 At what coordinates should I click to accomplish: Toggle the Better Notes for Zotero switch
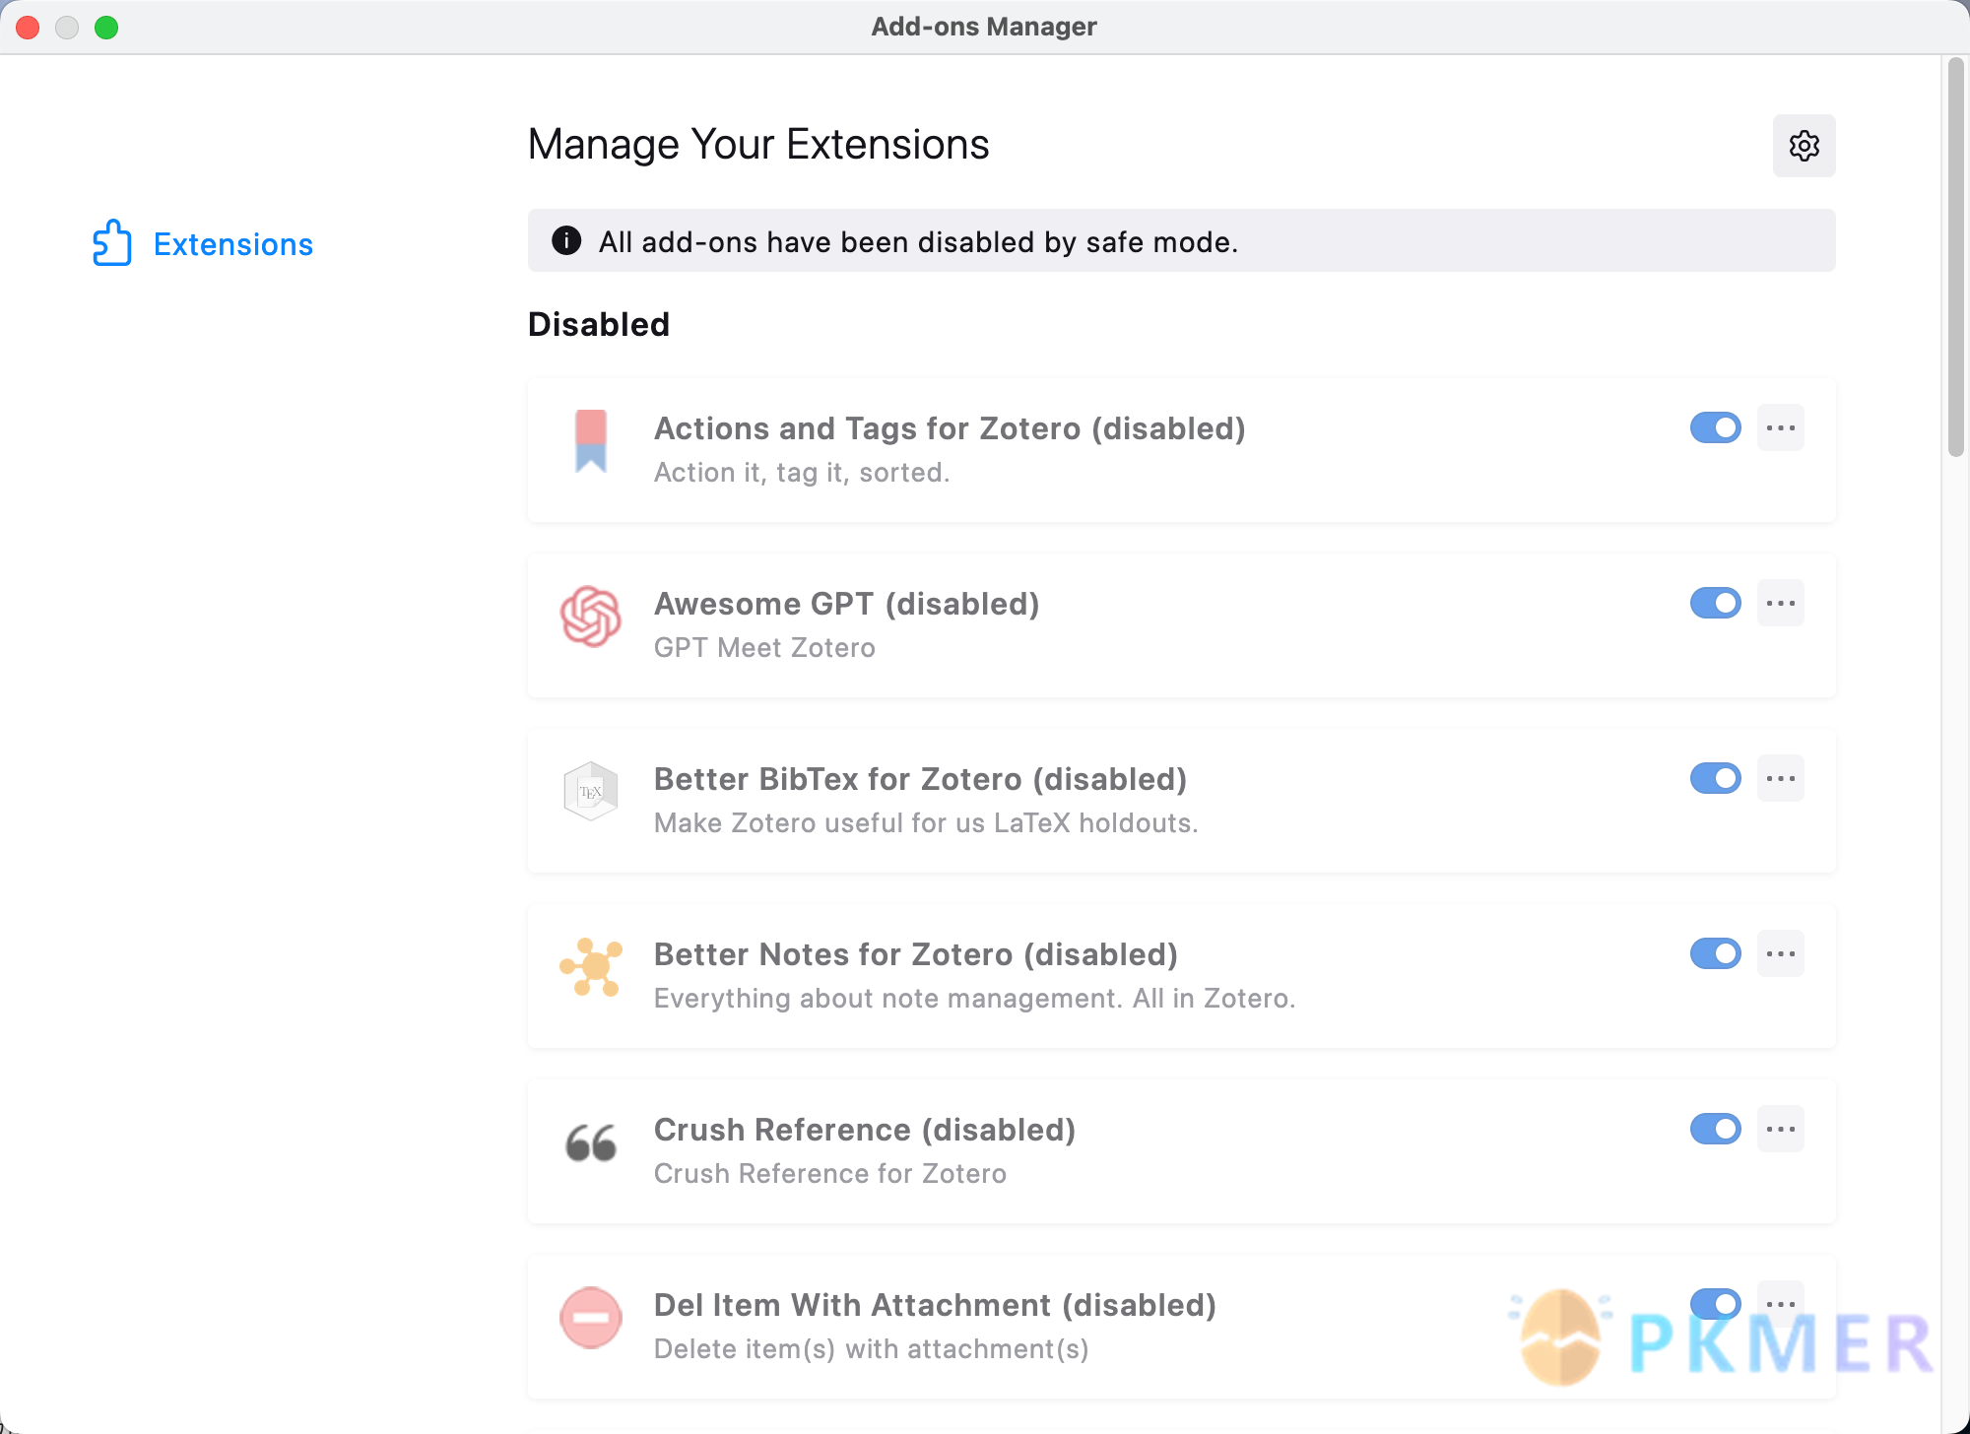1715,954
